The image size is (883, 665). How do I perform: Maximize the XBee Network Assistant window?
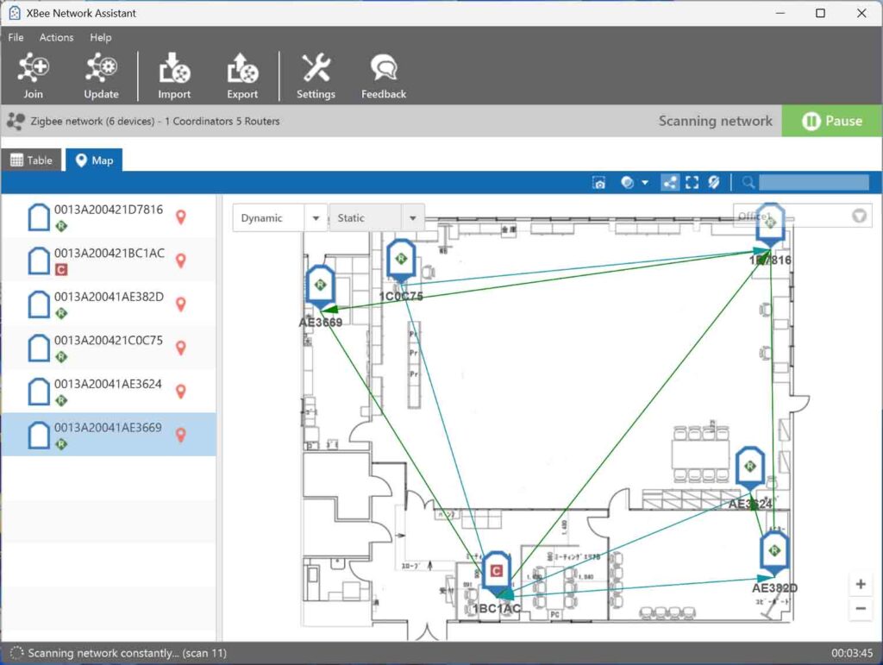(x=821, y=13)
